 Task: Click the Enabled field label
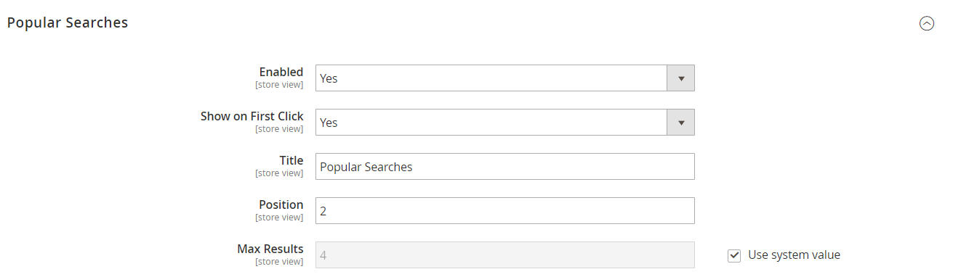pyautogui.click(x=281, y=72)
